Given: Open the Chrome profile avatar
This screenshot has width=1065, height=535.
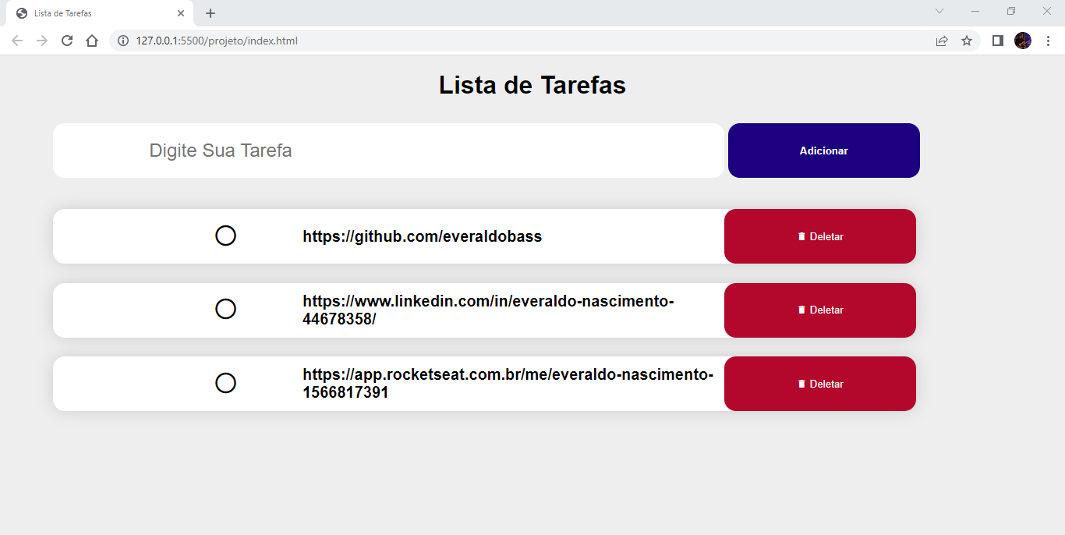Looking at the screenshot, I should click(x=1023, y=41).
